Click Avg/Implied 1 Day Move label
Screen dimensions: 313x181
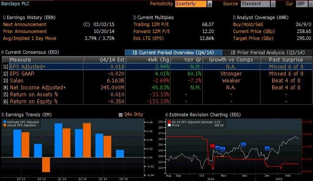tap(30, 39)
